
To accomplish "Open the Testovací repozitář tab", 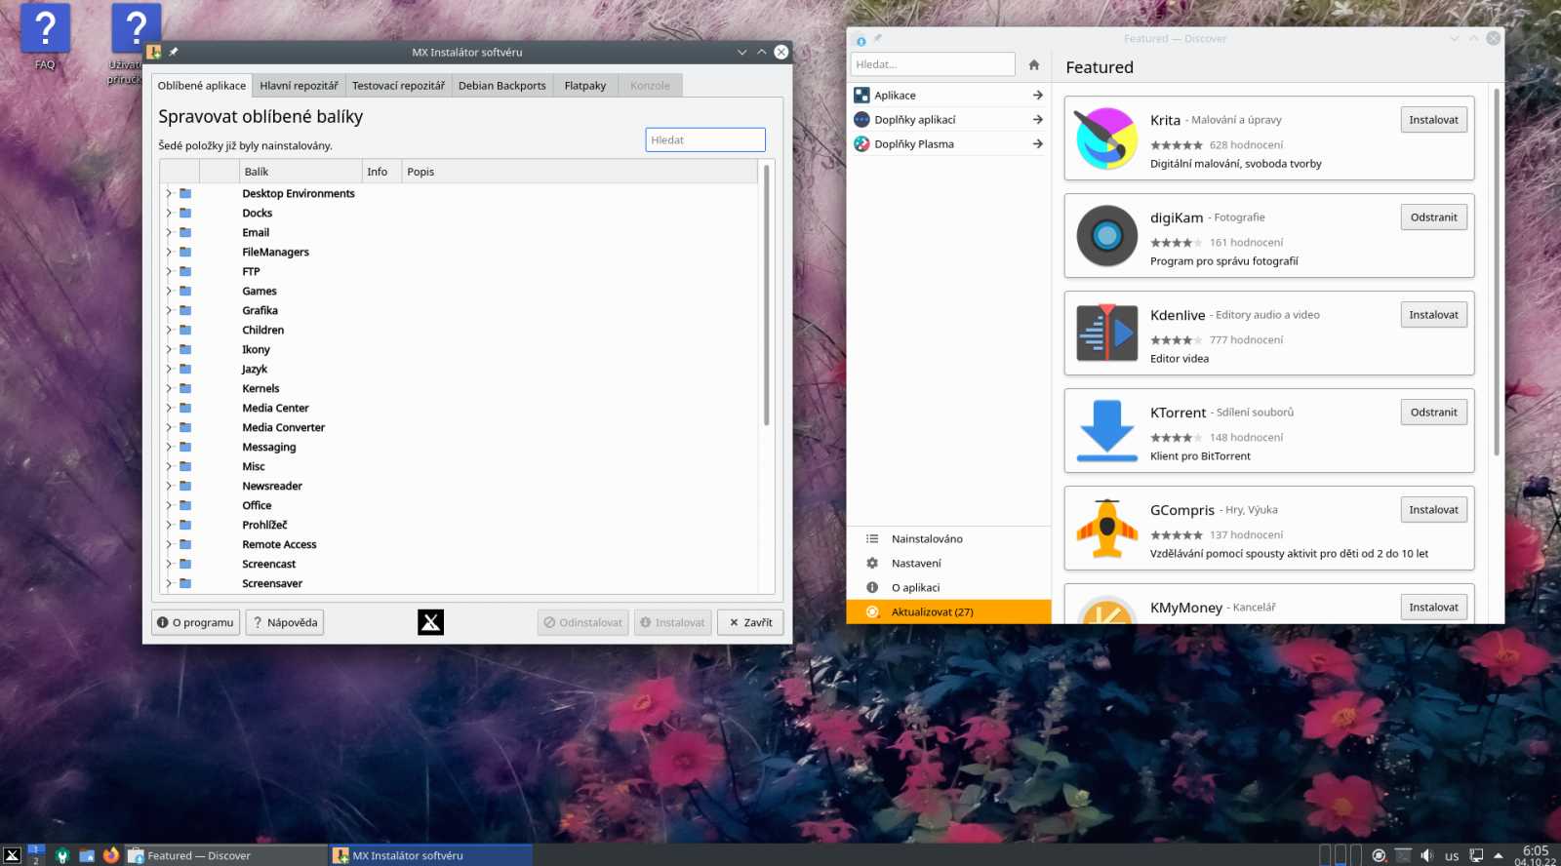I will pyautogui.click(x=398, y=86).
